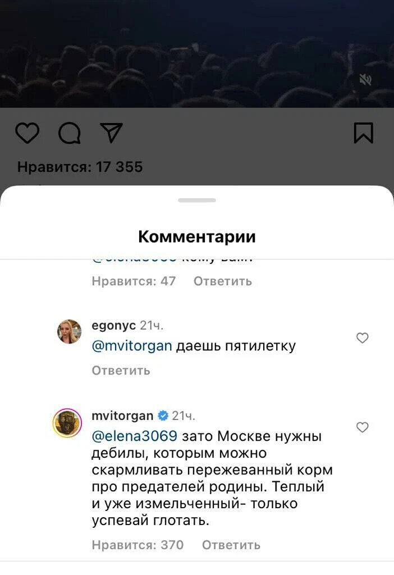View mvitorgan's story avatar
Viewport: 394px width, 575px height.
click(x=67, y=423)
